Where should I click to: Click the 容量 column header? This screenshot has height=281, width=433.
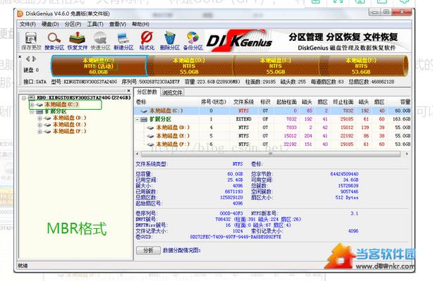(x=405, y=102)
